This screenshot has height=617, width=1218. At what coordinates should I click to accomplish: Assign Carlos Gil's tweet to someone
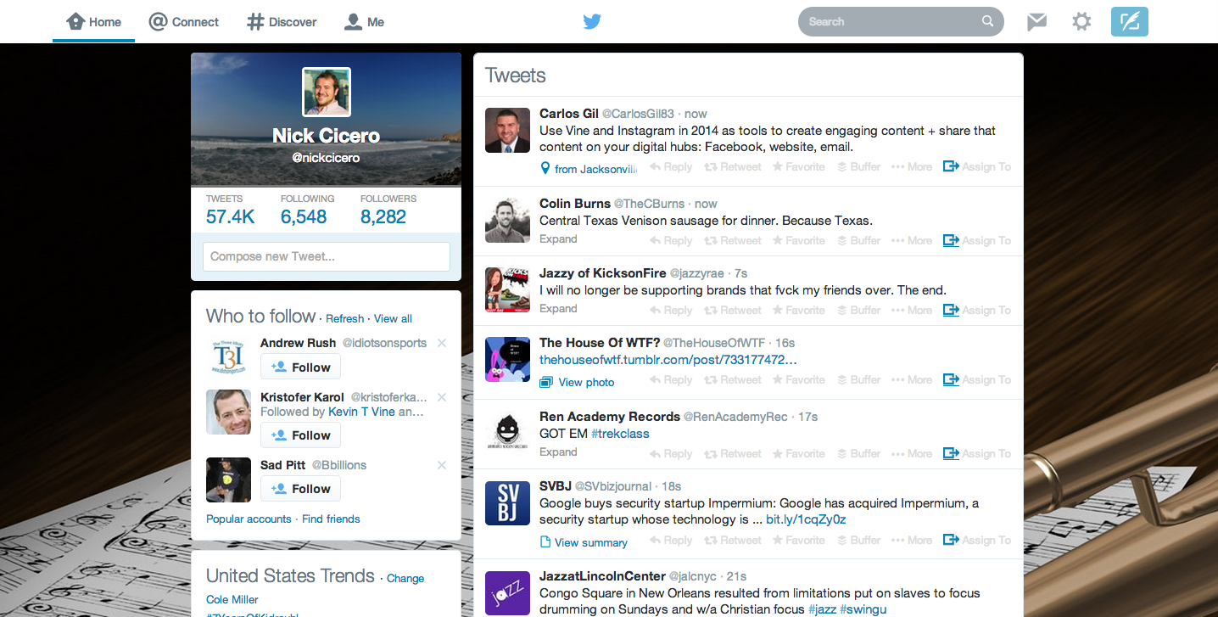977,167
